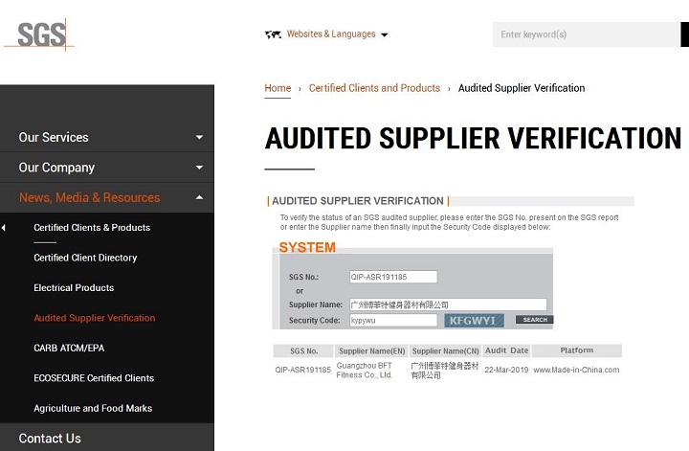Open ECOSECURE Certified Clients page

(x=92, y=378)
